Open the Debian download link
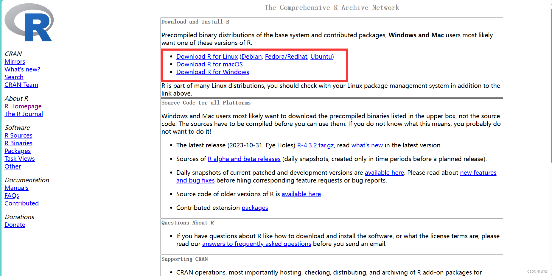 [252, 57]
